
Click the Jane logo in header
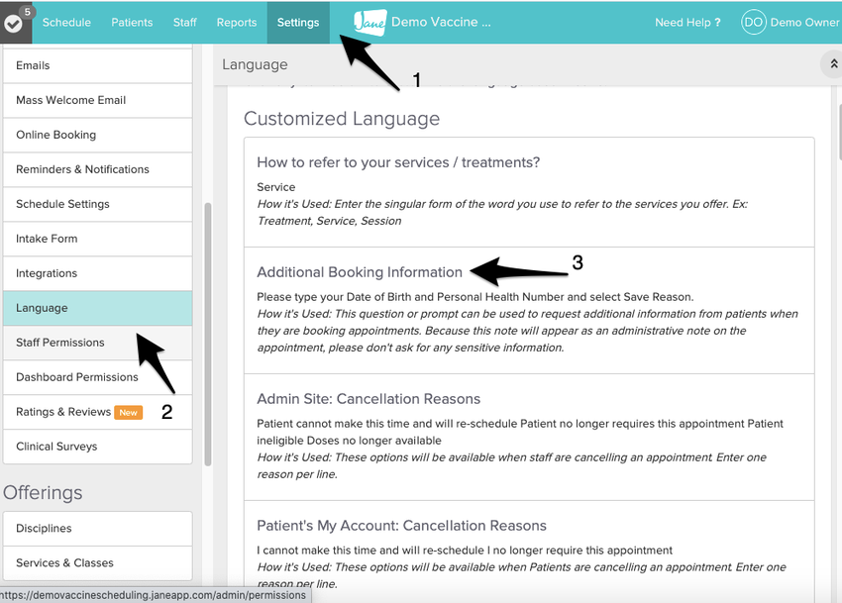point(369,22)
